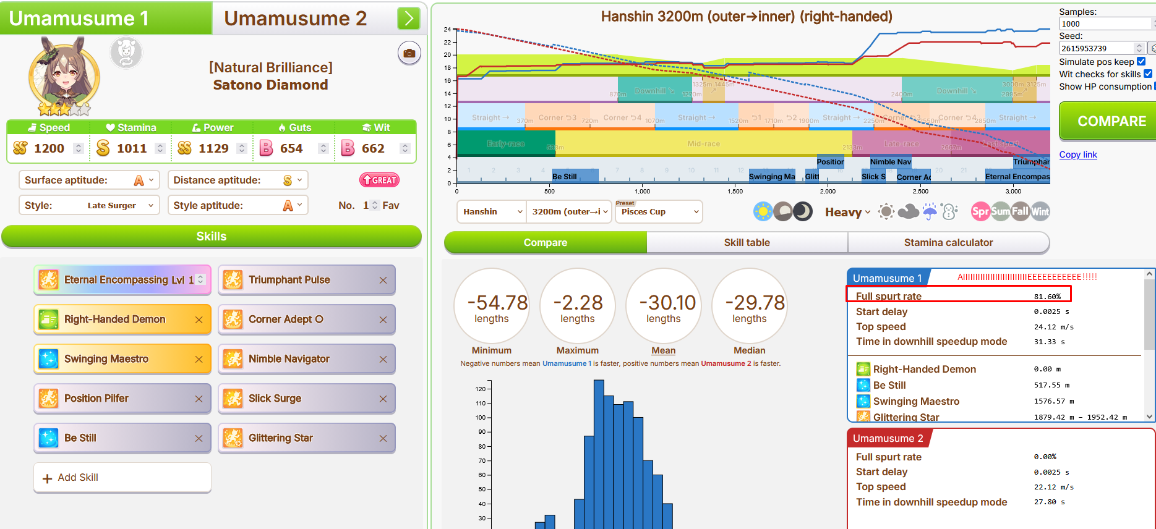Select the night moon icon
The image size is (1156, 529).
tap(803, 212)
